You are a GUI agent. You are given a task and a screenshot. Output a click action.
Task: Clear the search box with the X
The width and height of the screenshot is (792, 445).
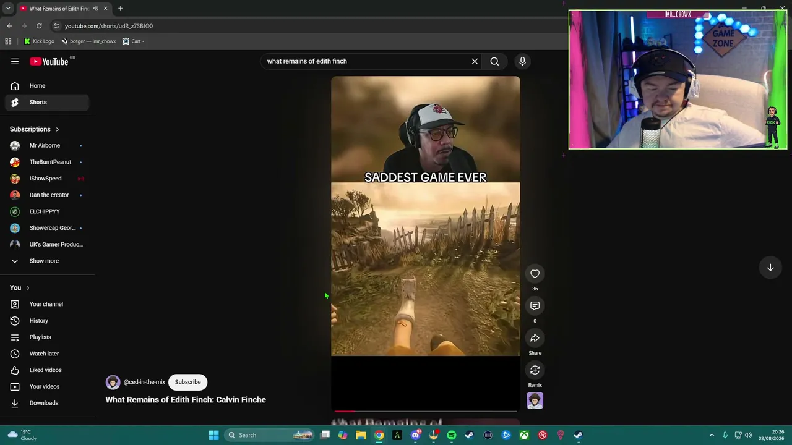click(475, 61)
